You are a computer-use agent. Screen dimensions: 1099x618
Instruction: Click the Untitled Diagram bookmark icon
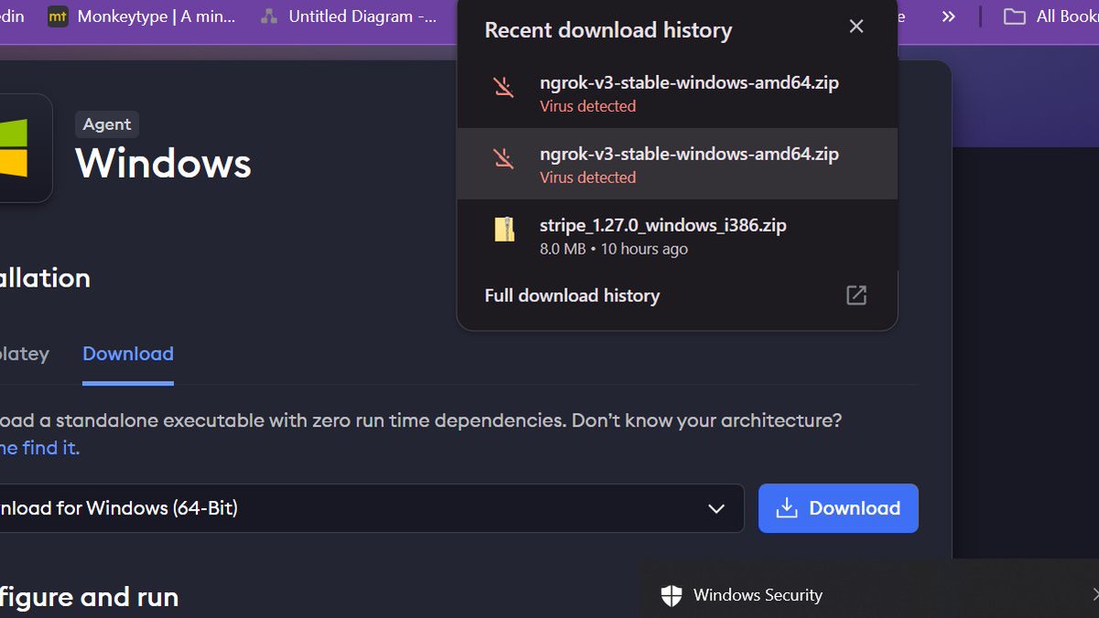pyautogui.click(x=268, y=16)
